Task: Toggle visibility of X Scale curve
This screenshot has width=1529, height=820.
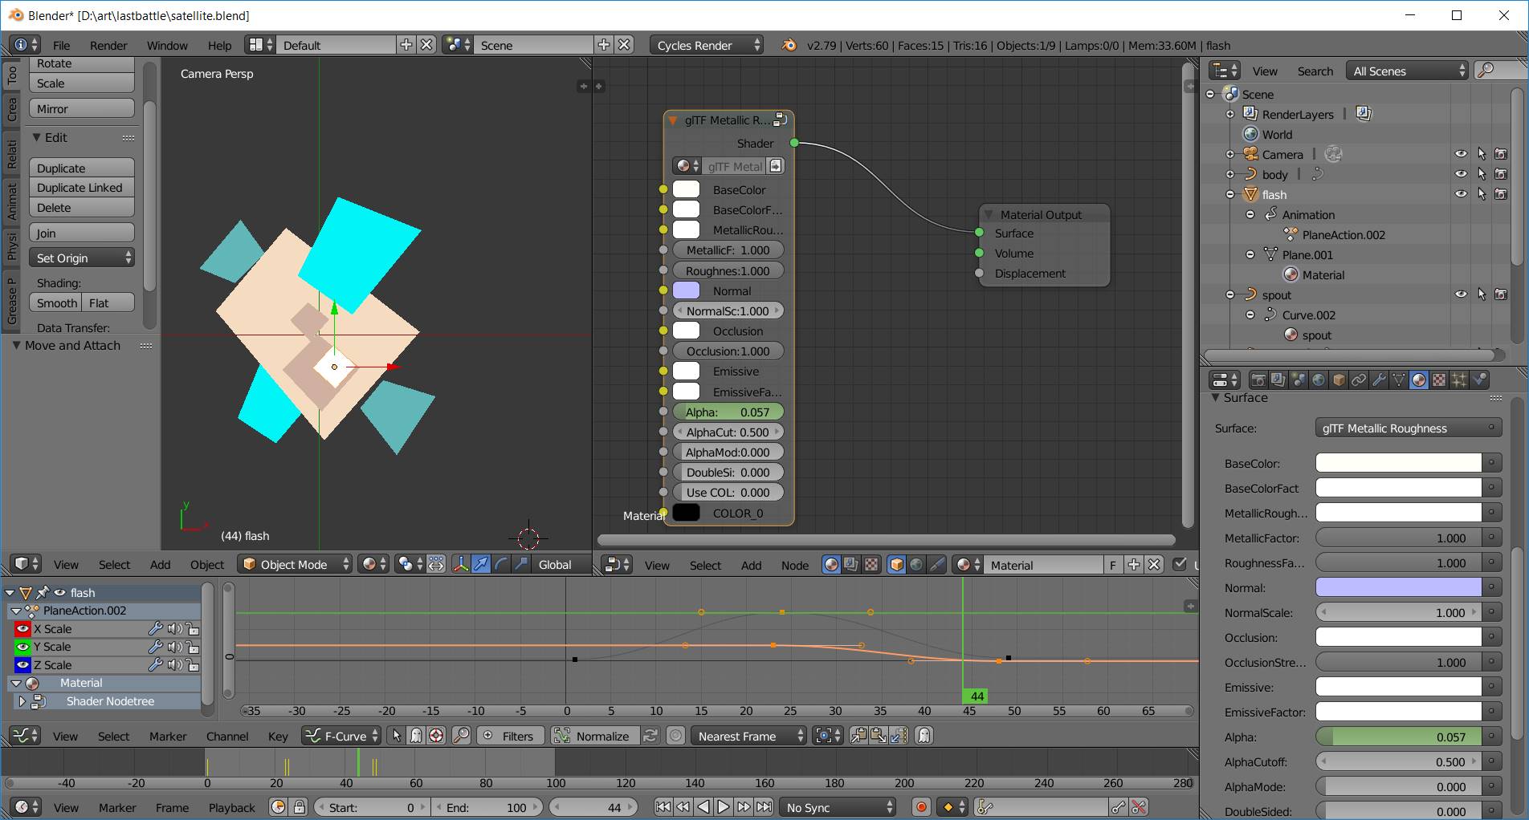Action: point(22,629)
